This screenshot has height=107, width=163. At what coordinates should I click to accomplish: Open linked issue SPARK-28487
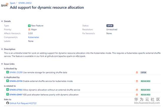[x=16, y=95]
